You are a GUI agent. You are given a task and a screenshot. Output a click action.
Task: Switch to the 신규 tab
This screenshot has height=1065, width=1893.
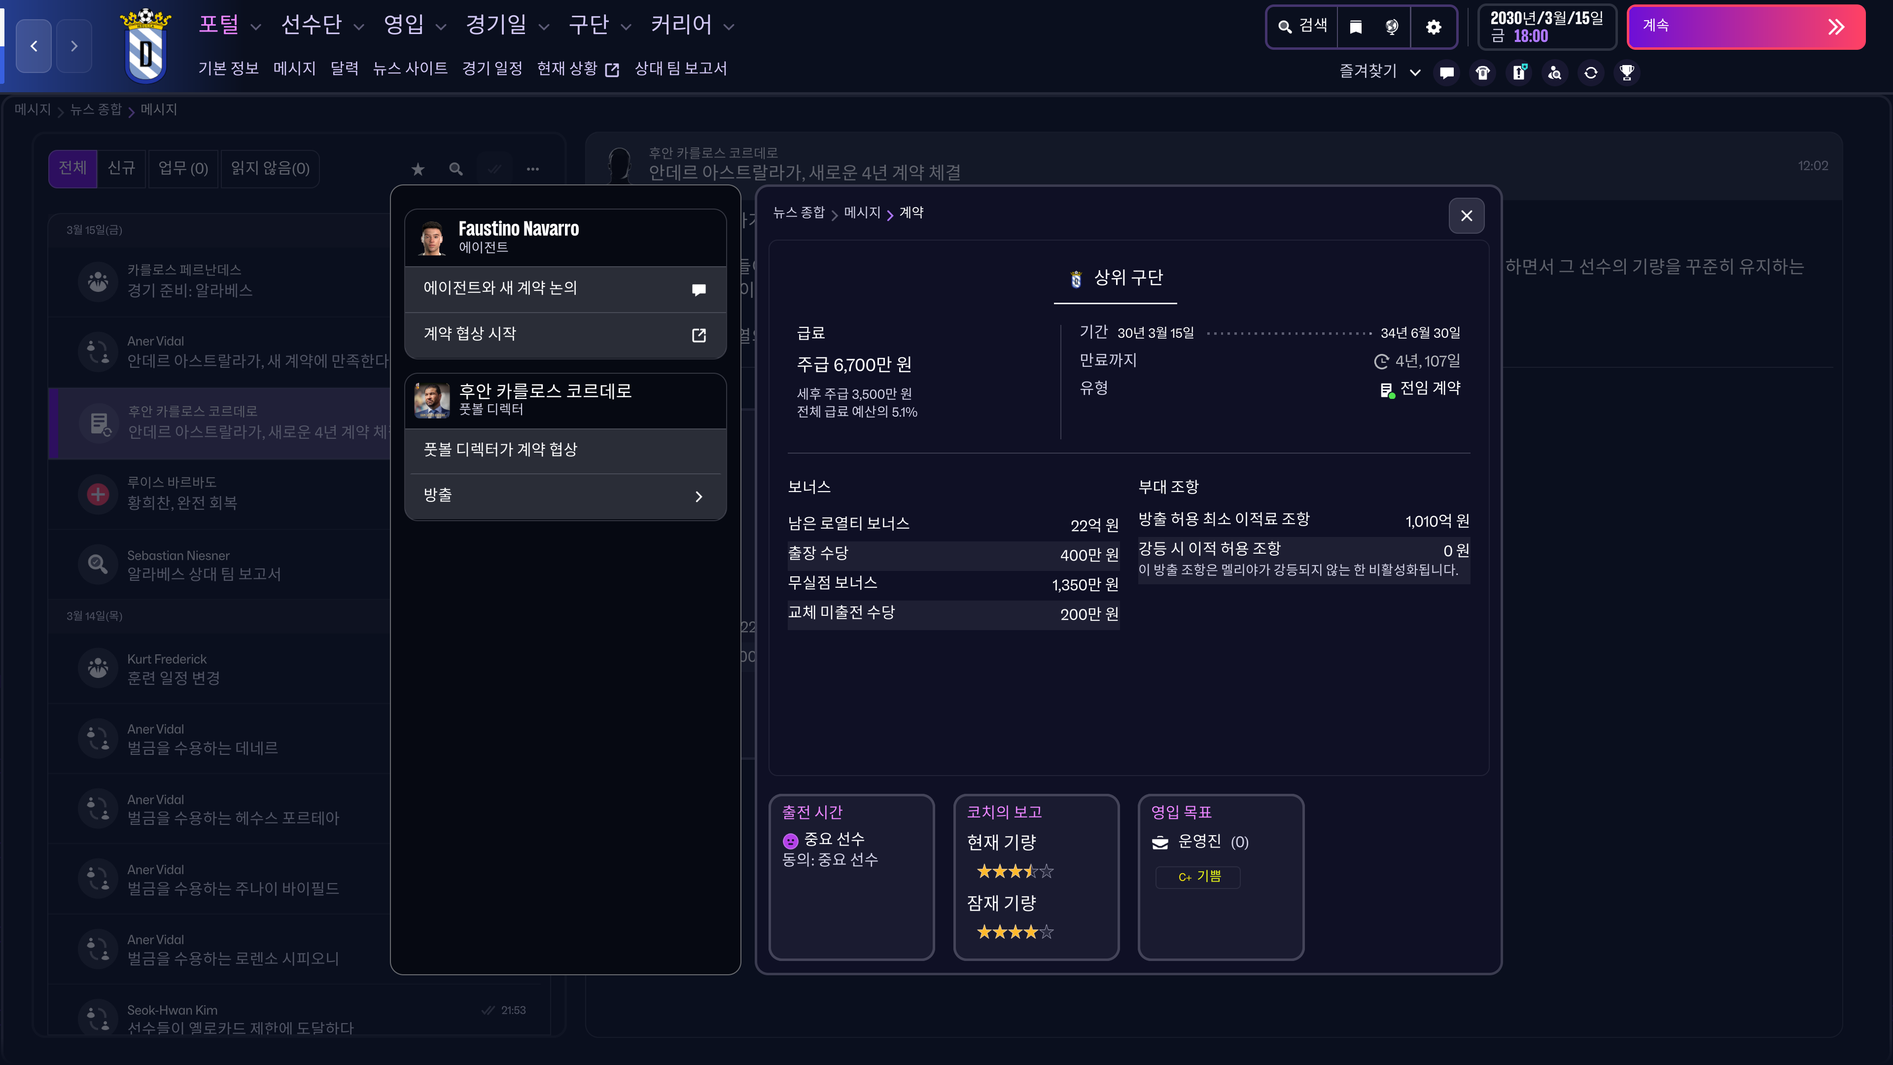(121, 169)
